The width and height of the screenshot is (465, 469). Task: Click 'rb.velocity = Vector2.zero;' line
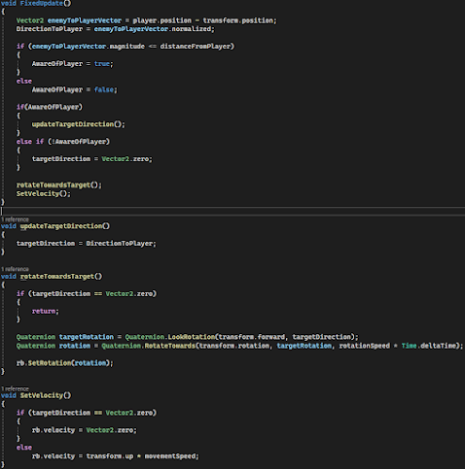point(85,430)
